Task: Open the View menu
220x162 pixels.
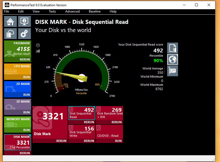Action: point(36,11)
